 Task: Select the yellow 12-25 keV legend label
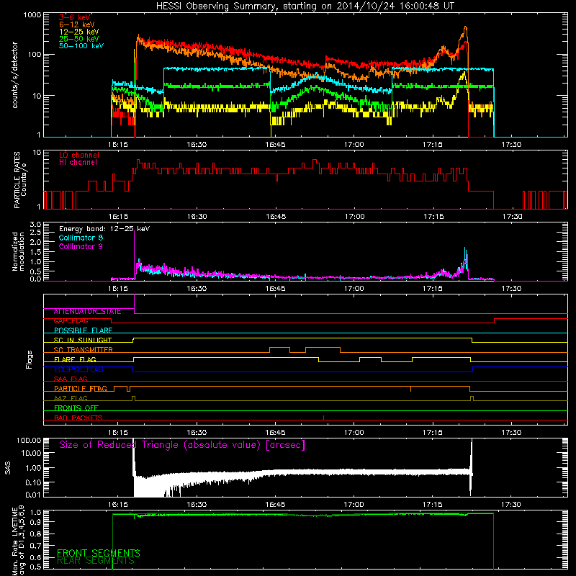click(x=79, y=32)
